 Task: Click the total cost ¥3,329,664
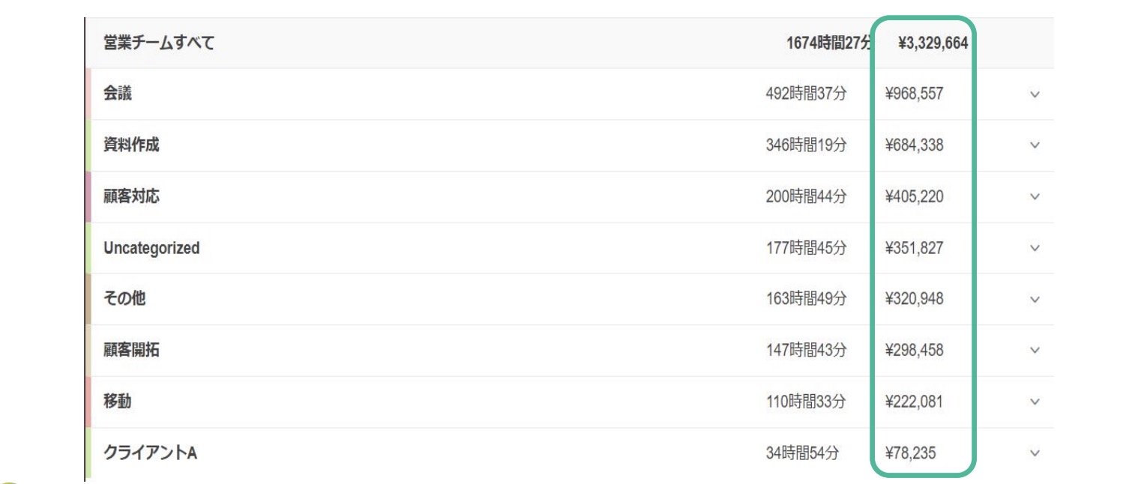click(x=933, y=43)
